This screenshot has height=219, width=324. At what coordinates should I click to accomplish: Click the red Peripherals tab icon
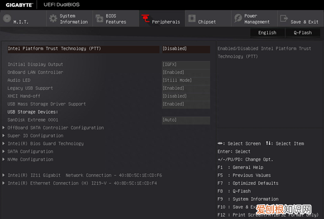tap(145, 19)
